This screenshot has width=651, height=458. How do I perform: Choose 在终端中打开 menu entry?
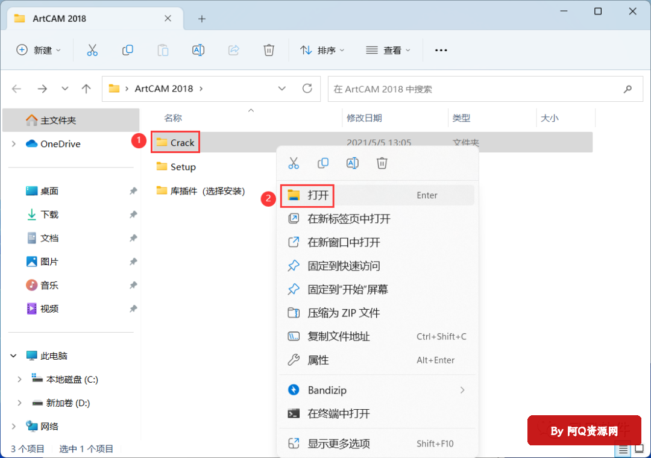pos(377,413)
